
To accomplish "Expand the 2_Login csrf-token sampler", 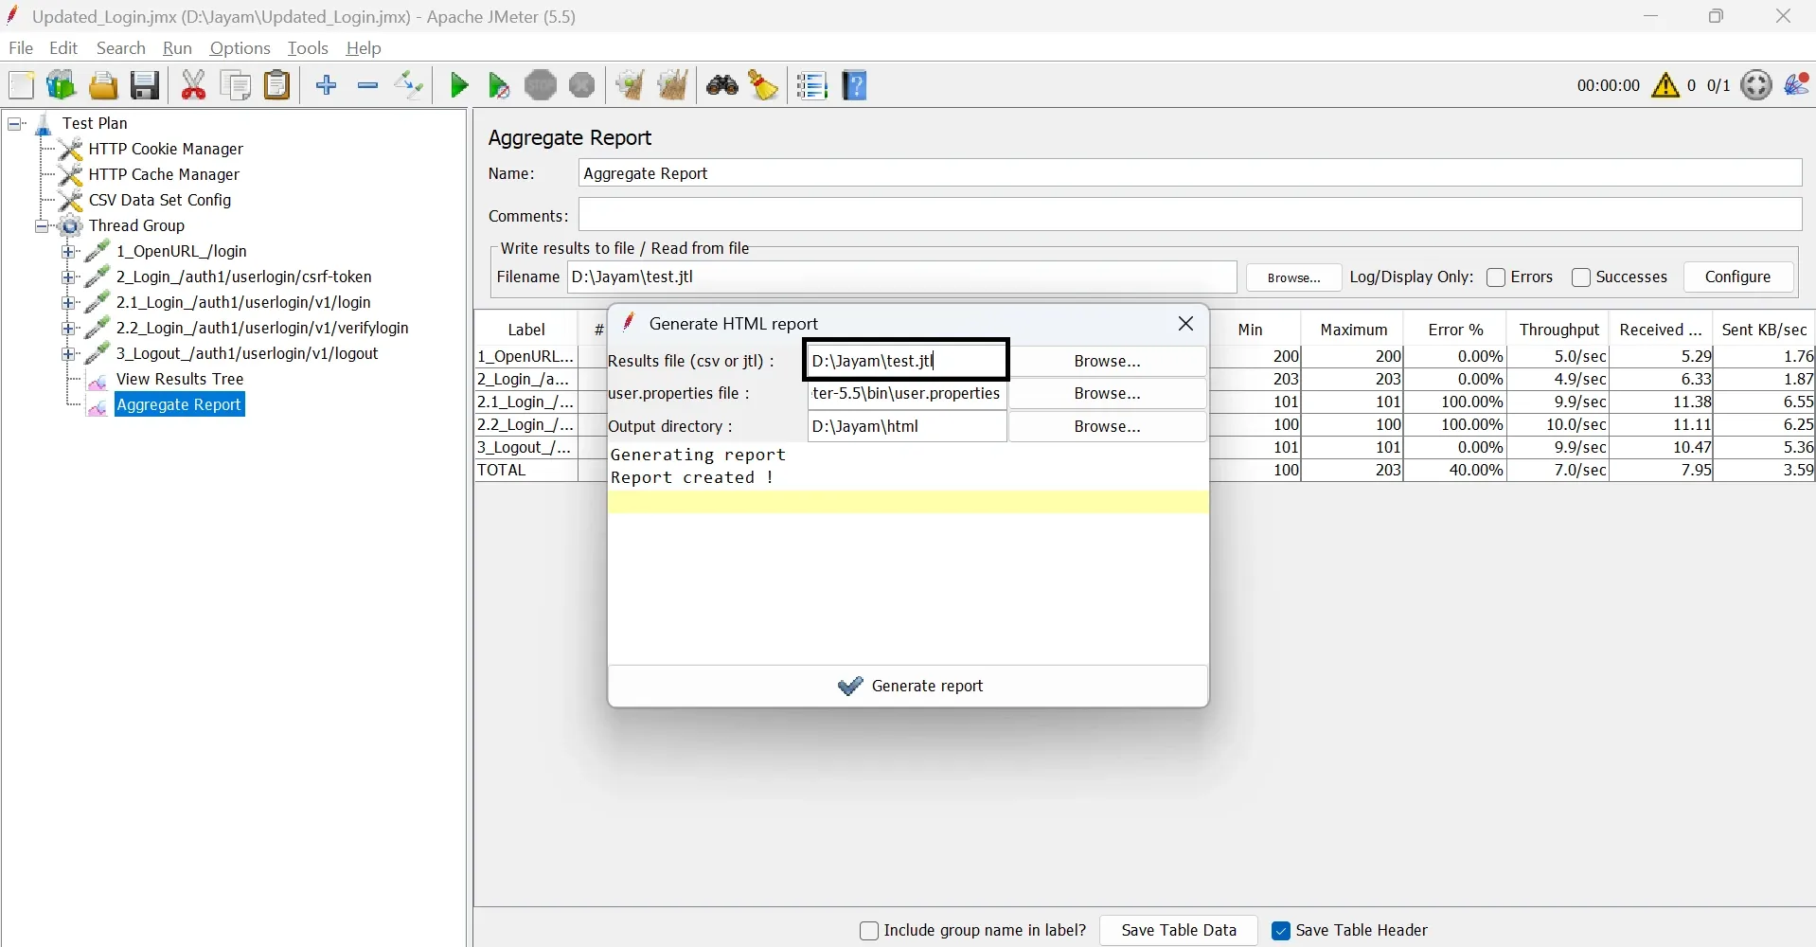I will pos(68,277).
